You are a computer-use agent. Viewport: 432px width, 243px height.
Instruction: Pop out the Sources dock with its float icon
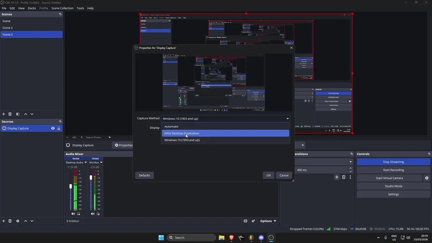click(60, 122)
